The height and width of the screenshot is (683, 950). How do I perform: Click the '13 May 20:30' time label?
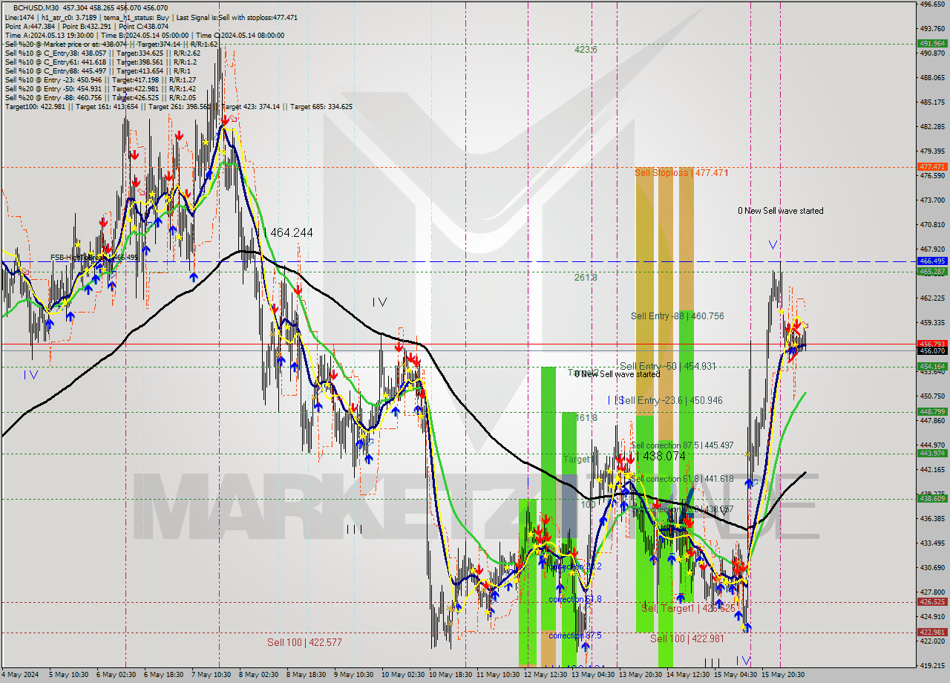point(641,676)
